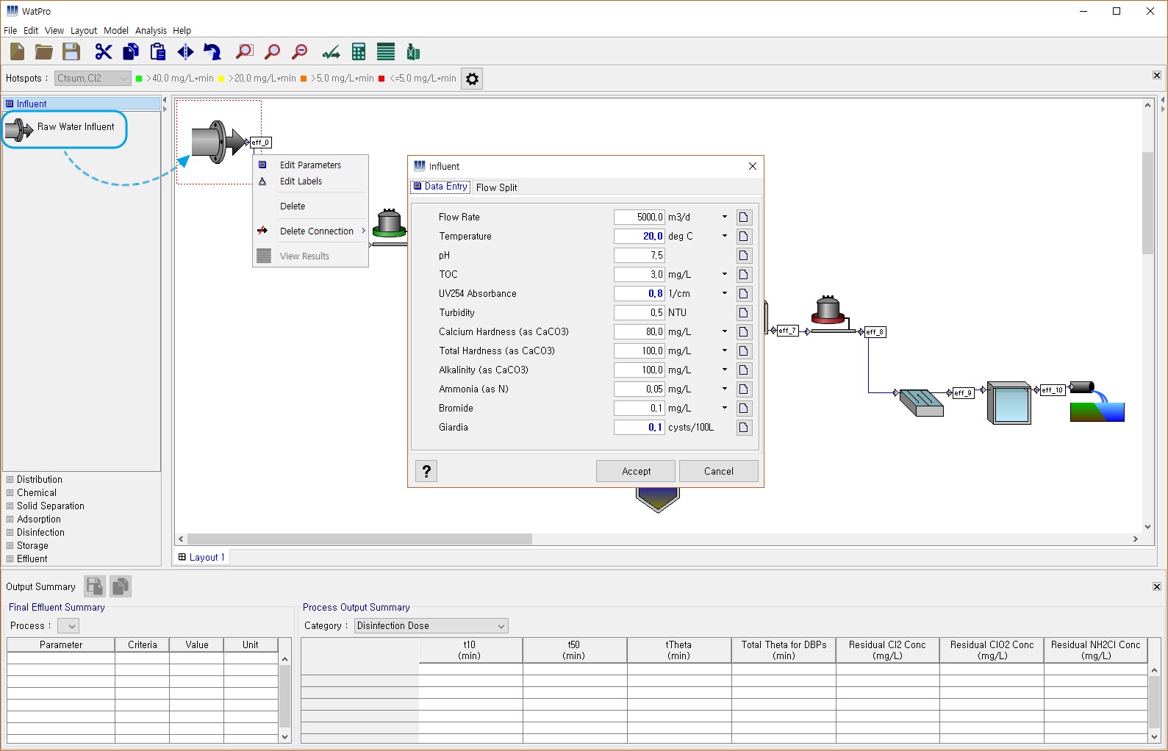Switch to the Flow Split tab
The height and width of the screenshot is (751, 1168).
pos(496,187)
